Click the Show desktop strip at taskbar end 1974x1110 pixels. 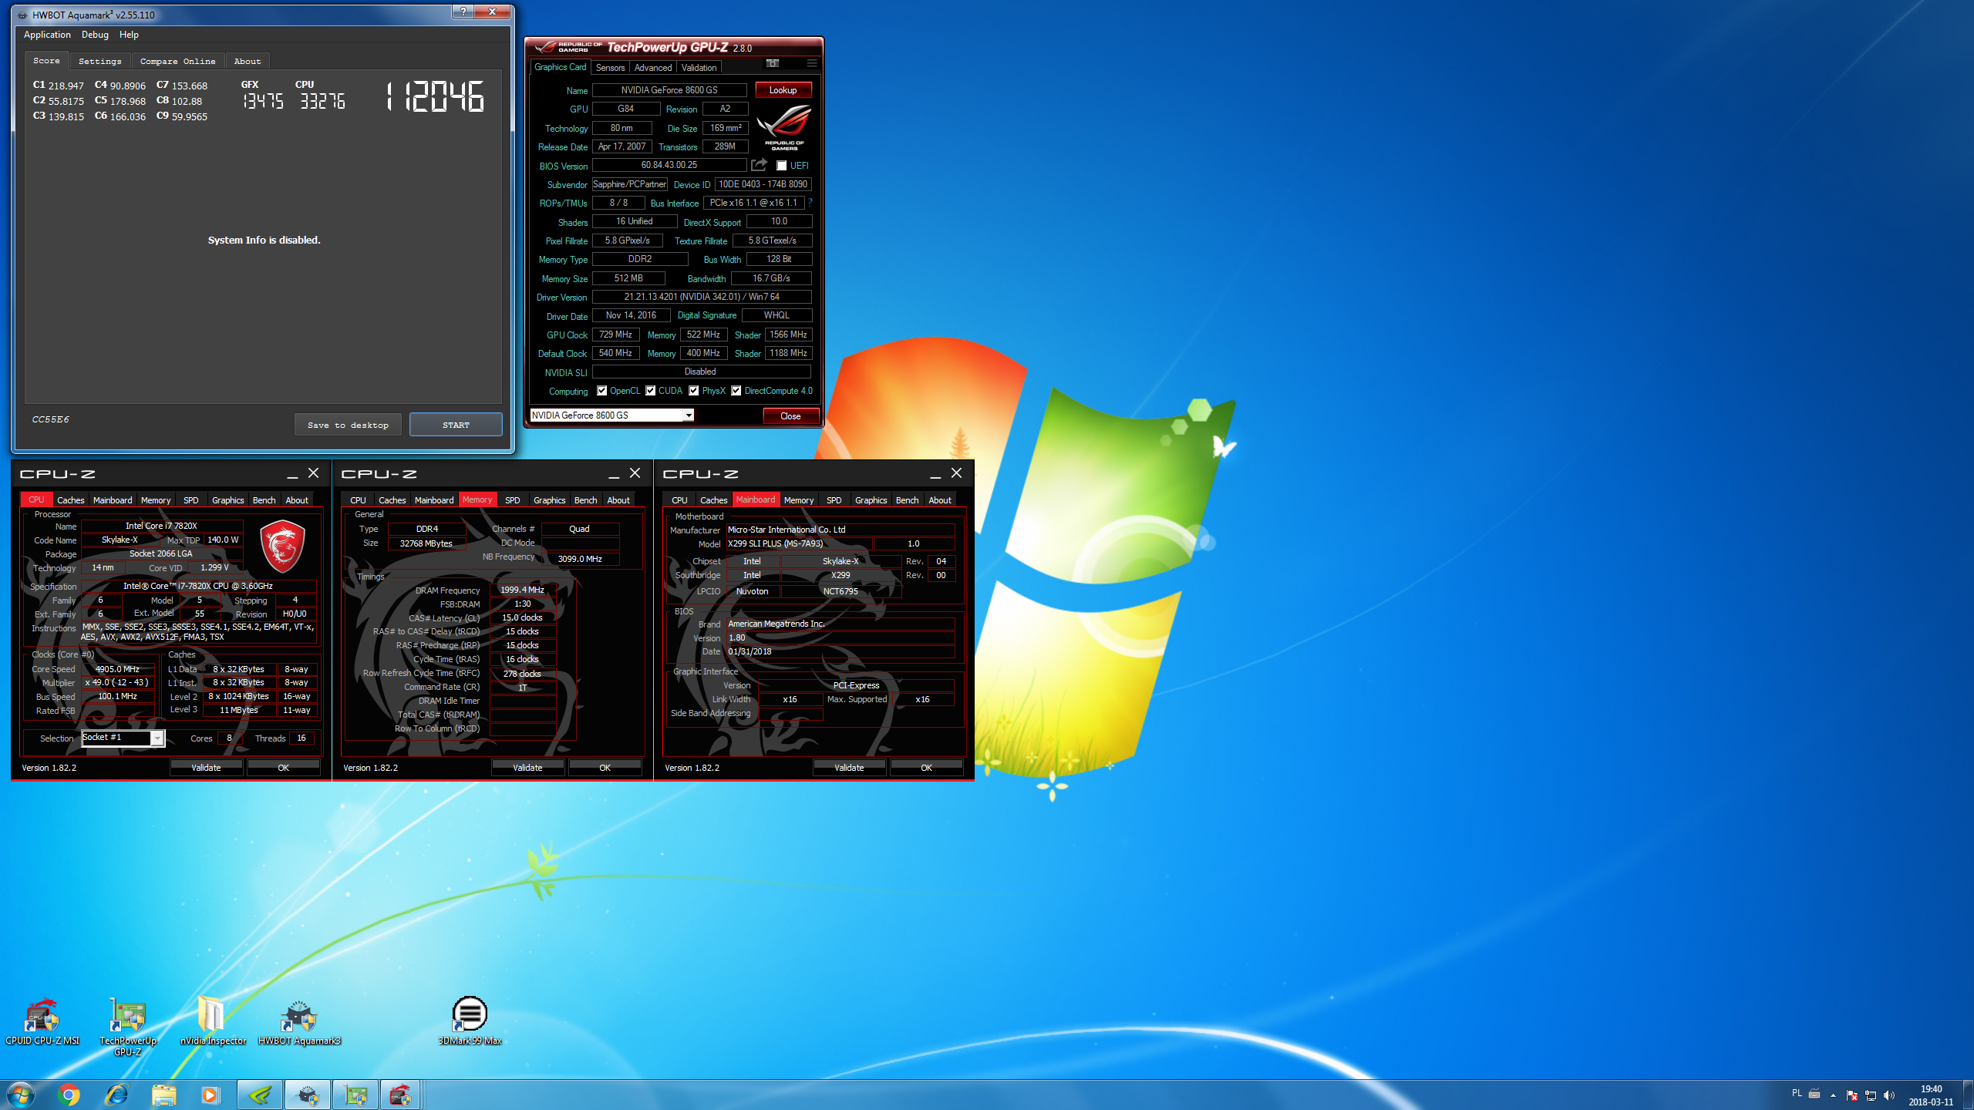[1969, 1095]
